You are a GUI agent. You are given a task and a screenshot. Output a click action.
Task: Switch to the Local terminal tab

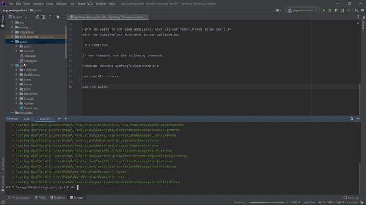(x=26, y=119)
